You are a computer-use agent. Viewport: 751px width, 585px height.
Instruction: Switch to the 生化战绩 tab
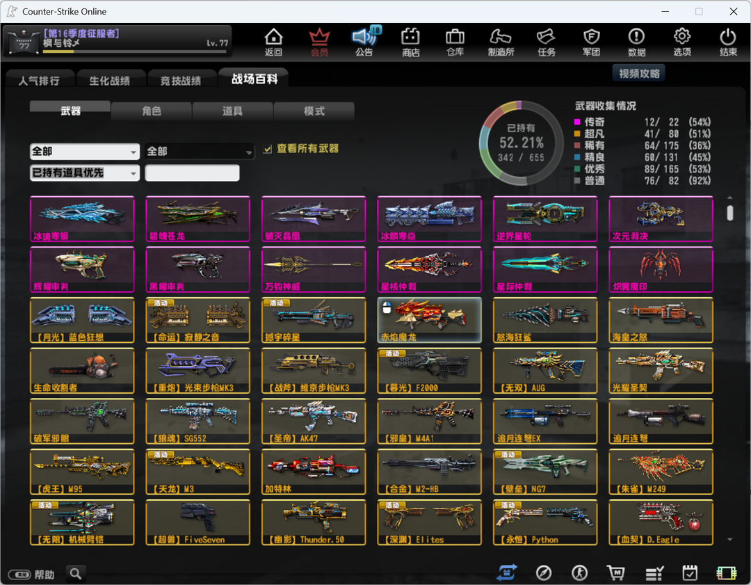point(110,79)
